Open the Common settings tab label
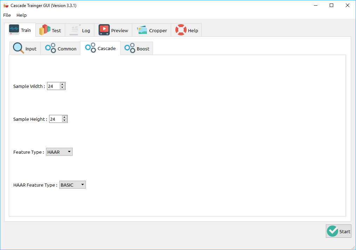356x250 pixels. [x=67, y=49]
